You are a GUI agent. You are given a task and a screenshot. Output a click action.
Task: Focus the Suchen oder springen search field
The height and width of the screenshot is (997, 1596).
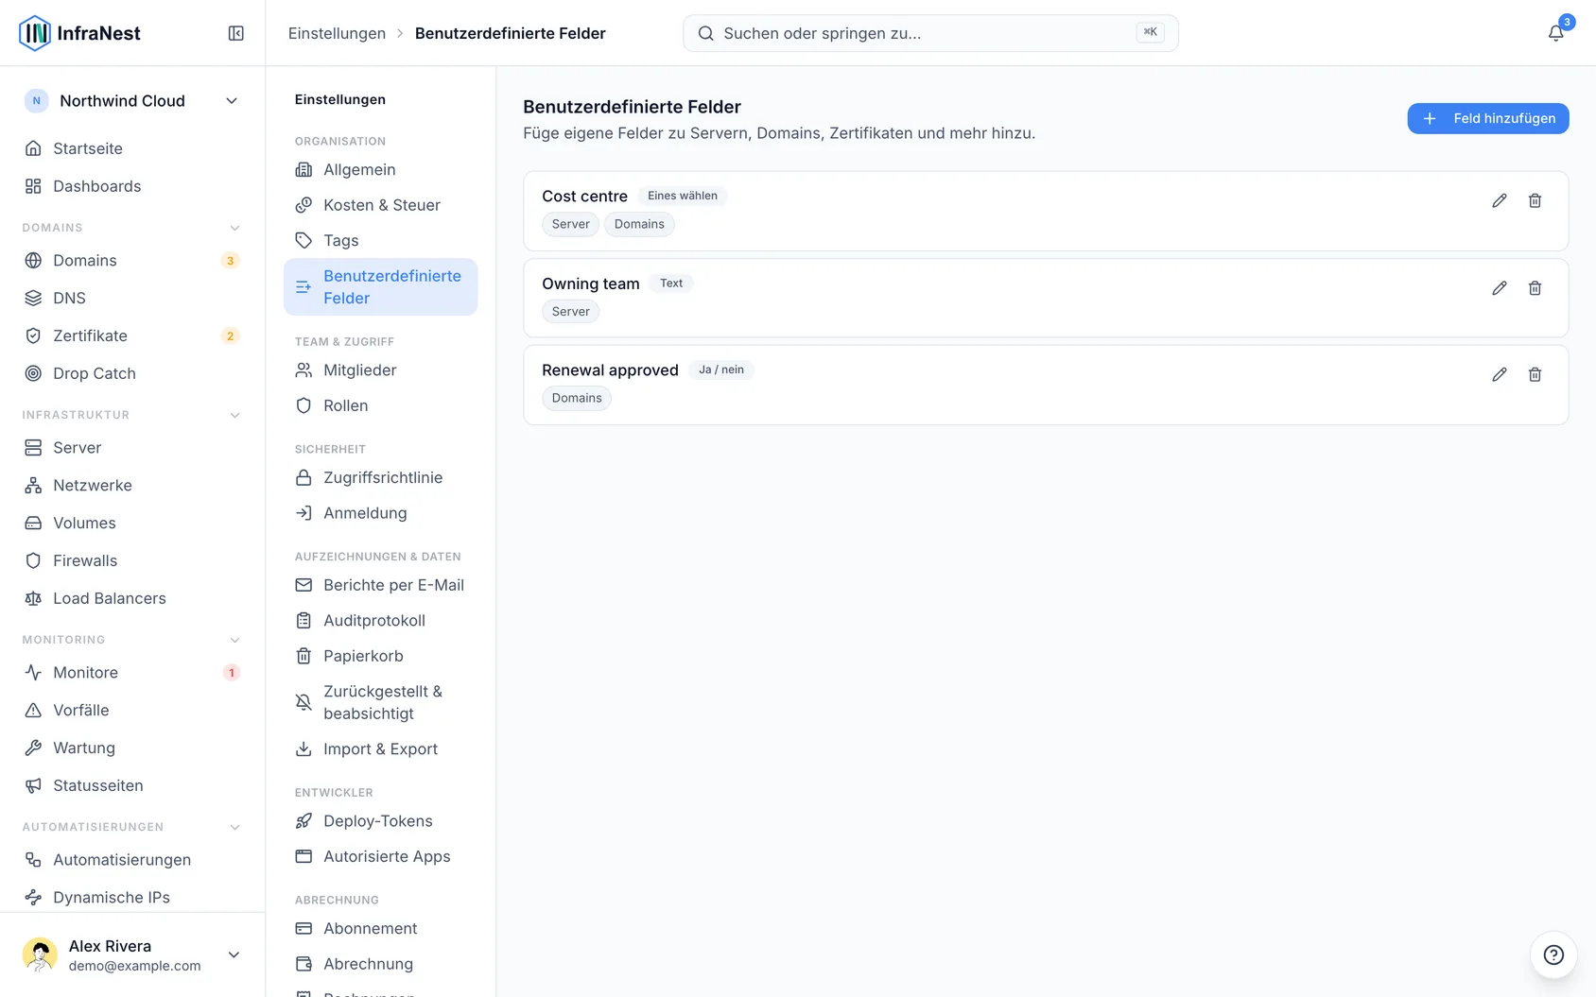[930, 33]
